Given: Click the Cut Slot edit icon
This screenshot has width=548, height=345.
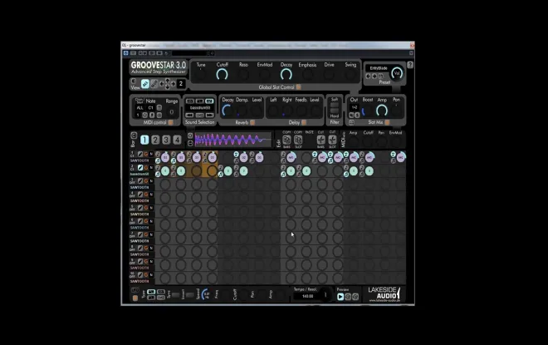Looking at the screenshot, I should pyautogui.click(x=332, y=140).
